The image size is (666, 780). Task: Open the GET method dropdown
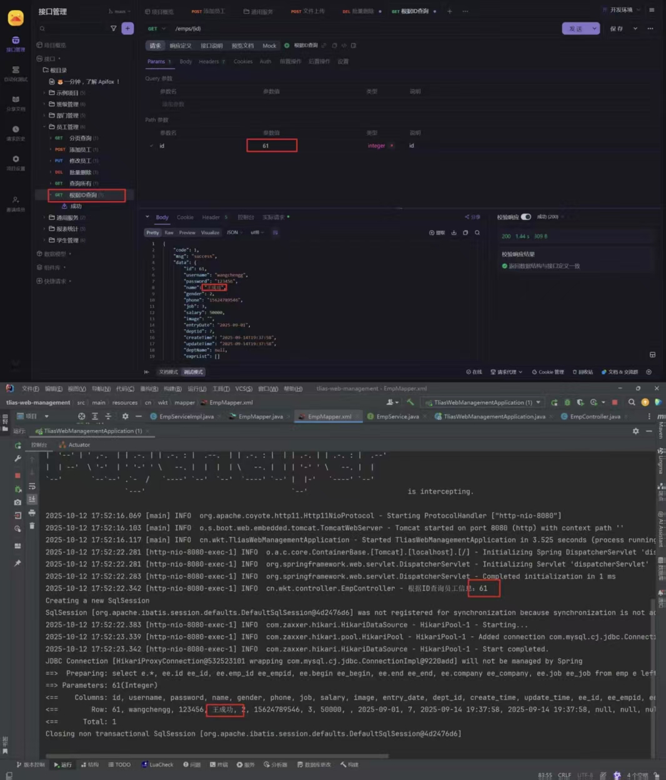coord(157,29)
